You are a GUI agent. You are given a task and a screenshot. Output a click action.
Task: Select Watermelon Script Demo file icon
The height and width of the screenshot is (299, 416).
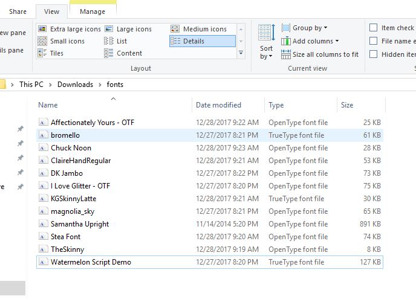(43, 262)
